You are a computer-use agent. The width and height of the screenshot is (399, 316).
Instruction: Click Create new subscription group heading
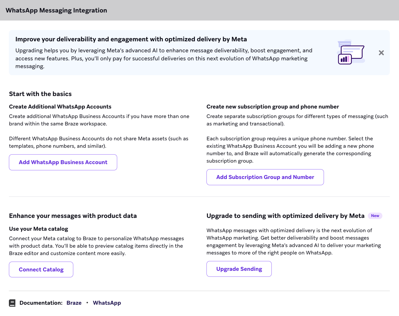tap(272, 107)
